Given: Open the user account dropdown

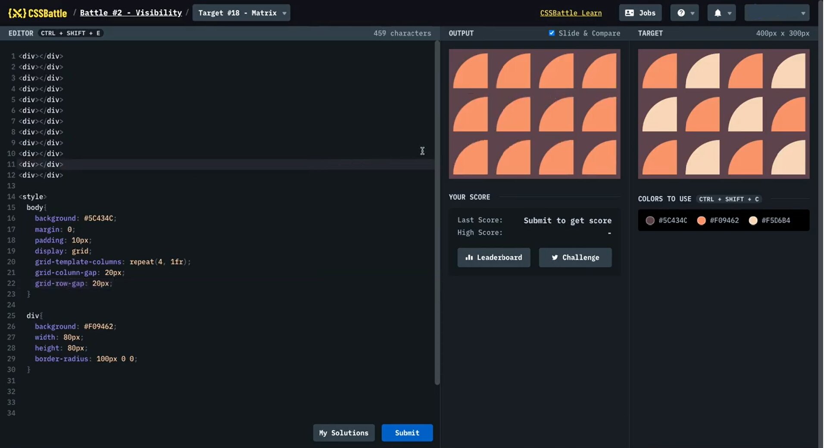Looking at the screenshot, I should pos(777,13).
